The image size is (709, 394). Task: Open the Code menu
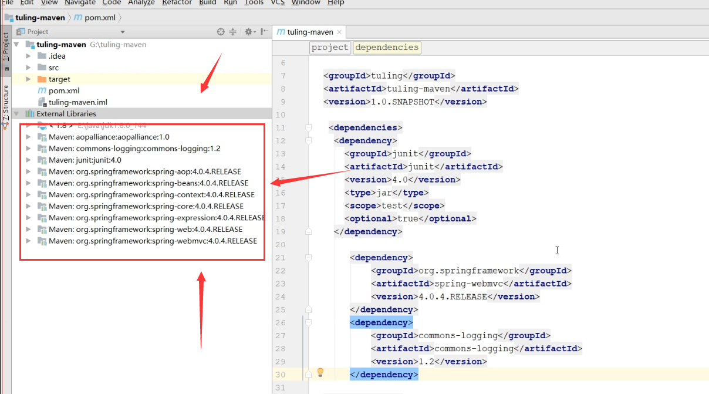pos(112,3)
